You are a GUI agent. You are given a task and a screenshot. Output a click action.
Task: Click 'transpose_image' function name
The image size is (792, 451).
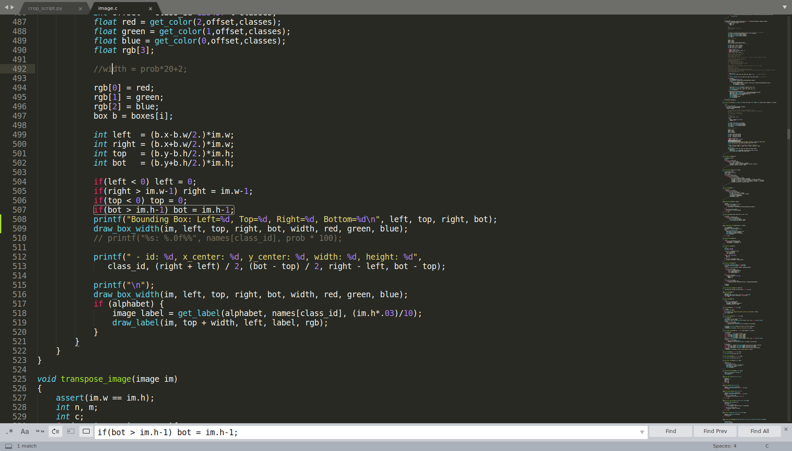pyautogui.click(x=96, y=379)
